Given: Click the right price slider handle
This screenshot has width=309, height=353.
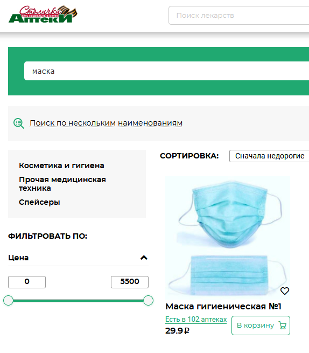Looking at the screenshot, I should (x=148, y=301).
